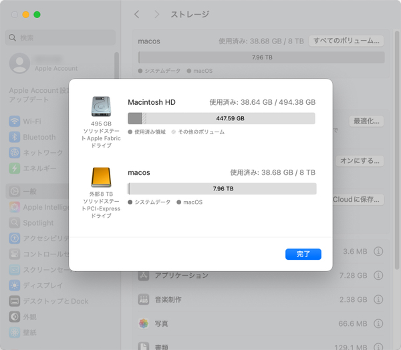Image resolution: width=401 pixels, height=350 pixels.
Task: Go back with the left chevron
Action: click(x=137, y=14)
